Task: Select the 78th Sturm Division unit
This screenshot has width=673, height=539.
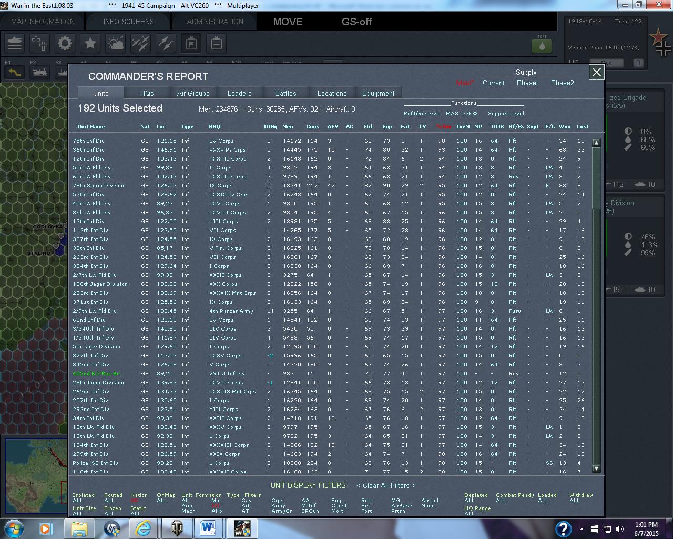Action: (x=99, y=185)
